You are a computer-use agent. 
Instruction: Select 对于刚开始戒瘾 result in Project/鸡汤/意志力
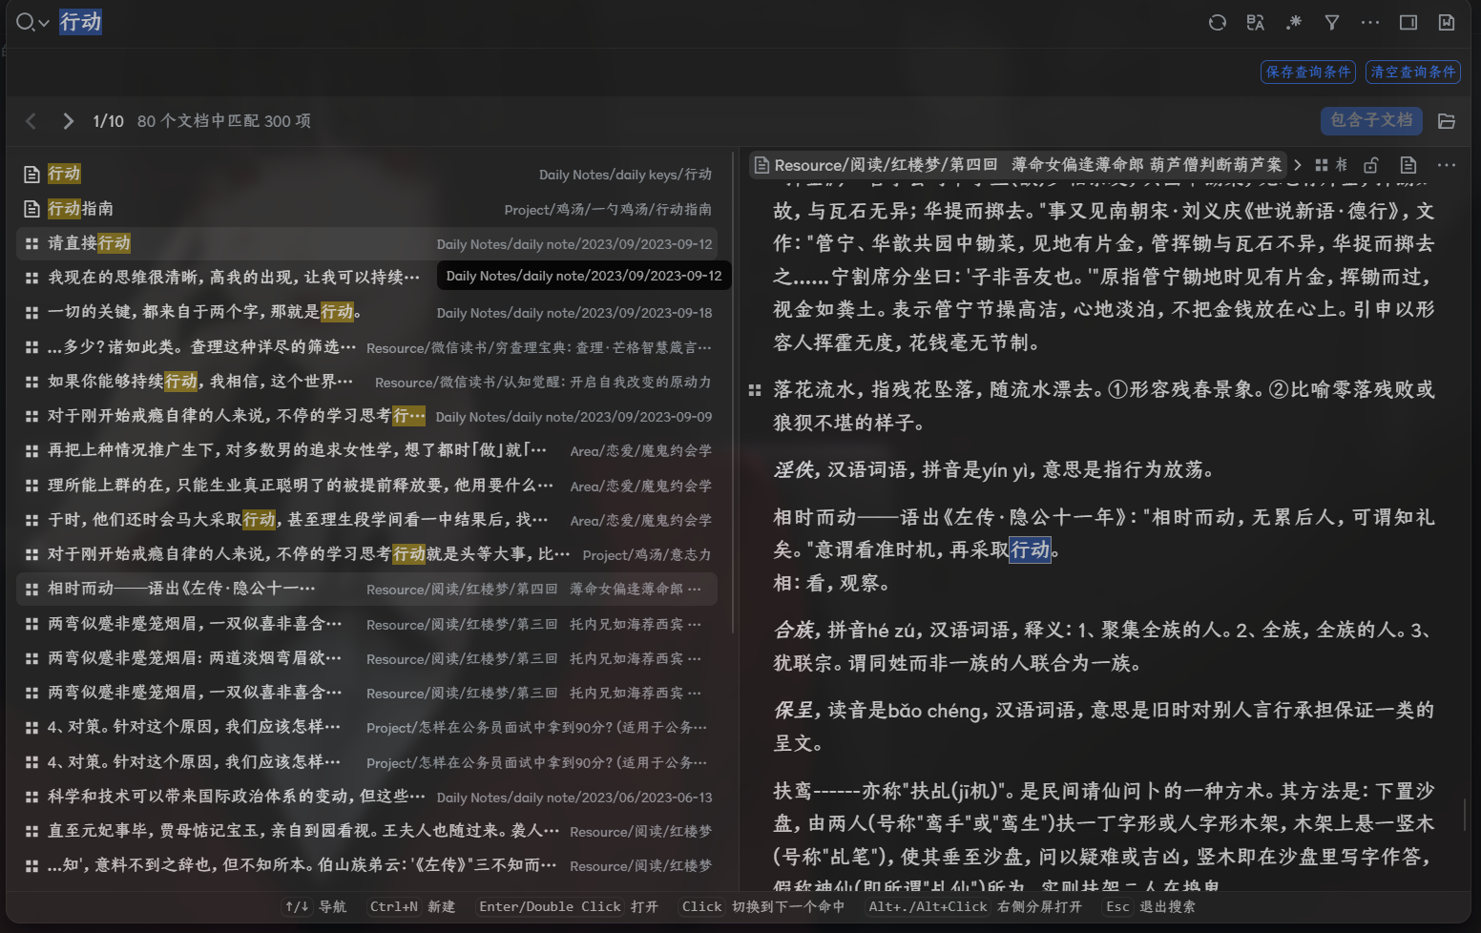pos(367,554)
